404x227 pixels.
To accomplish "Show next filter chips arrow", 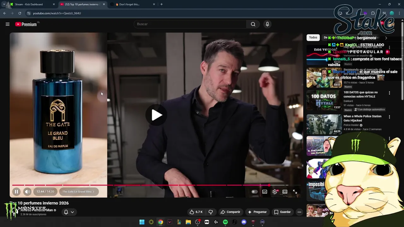I will pos(386,38).
